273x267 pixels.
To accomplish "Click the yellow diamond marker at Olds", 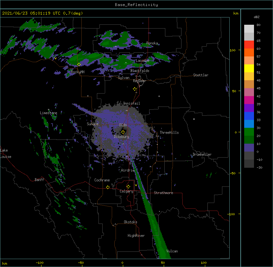I will (123, 132).
